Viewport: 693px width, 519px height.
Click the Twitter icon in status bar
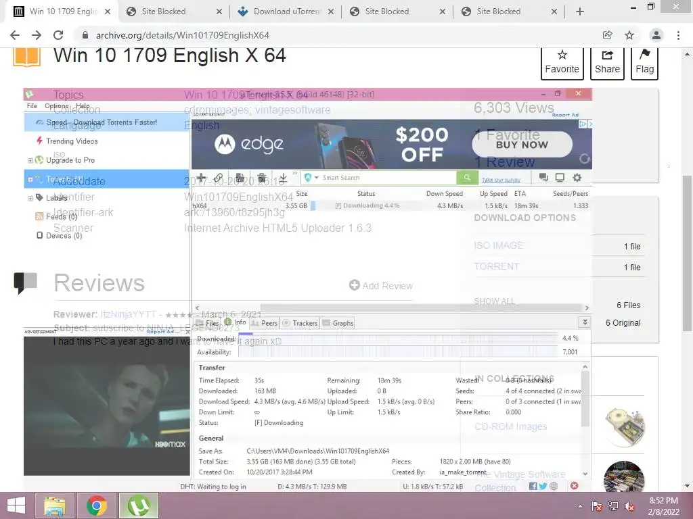pos(543,486)
